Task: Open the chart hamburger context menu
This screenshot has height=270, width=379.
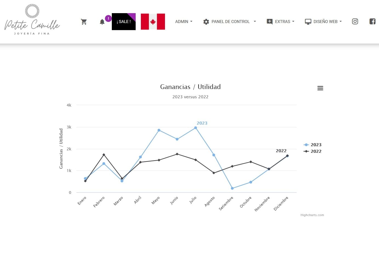Action: [320, 88]
